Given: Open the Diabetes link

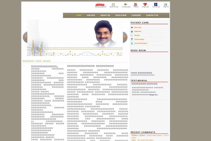Looking at the screenshot, I should pos(138,31).
